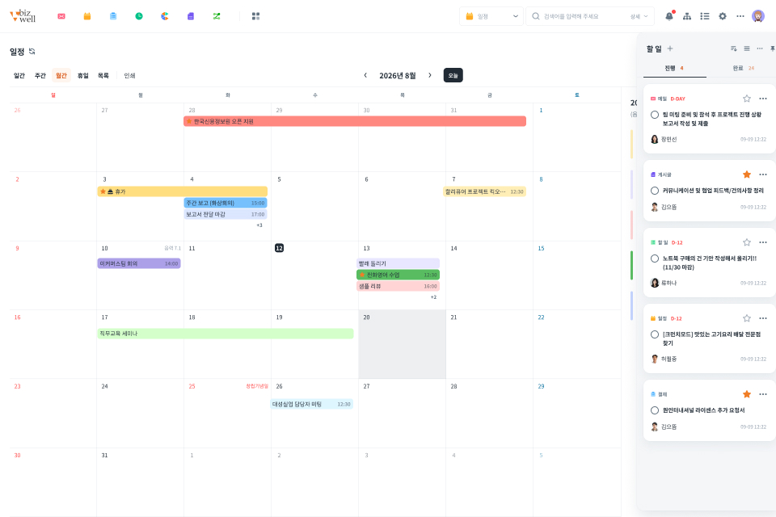Click the 오늘 today button
Screen dimensions: 776x517
(453, 75)
